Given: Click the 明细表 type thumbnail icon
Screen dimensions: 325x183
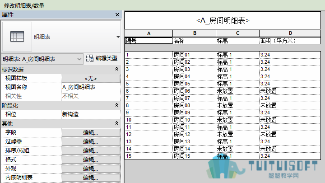Looking at the screenshot, I should (x=17, y=37).
